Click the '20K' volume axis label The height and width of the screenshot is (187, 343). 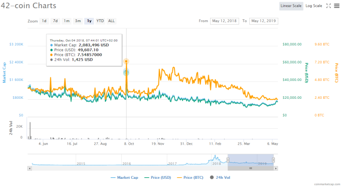pos(19,127)
